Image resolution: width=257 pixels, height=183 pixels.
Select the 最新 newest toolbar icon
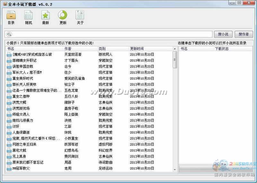click(46, 17)
